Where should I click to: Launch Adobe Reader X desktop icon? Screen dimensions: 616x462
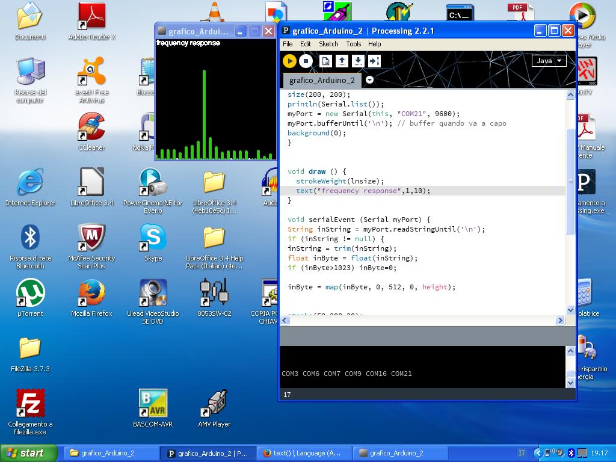91,21
